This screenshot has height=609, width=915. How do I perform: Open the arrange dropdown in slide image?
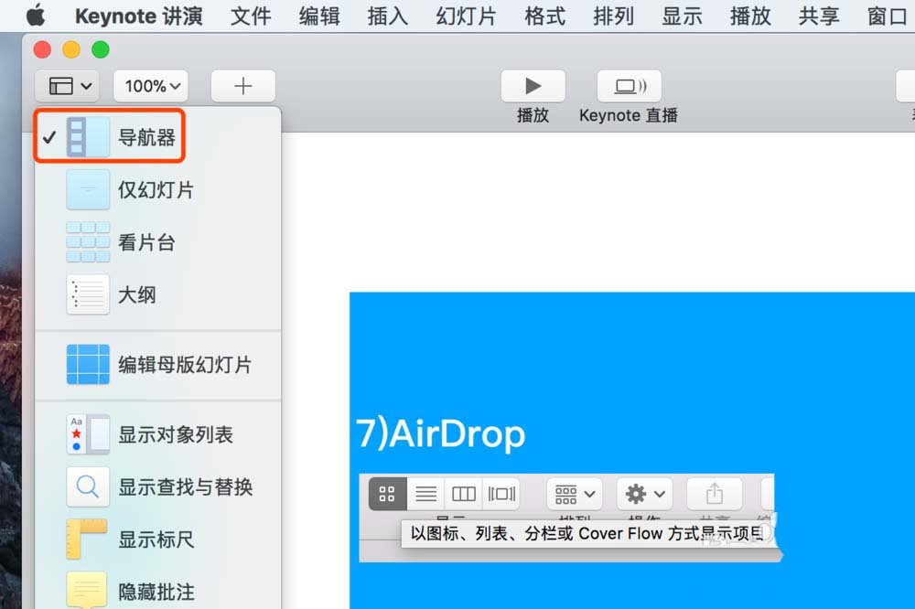click(575, 494)
